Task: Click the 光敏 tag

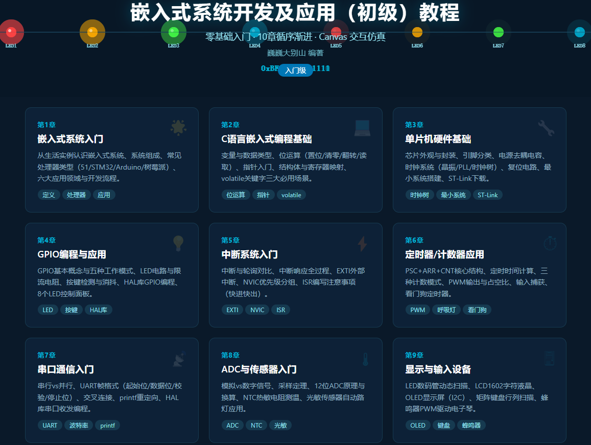Action: tap(280, 426)
